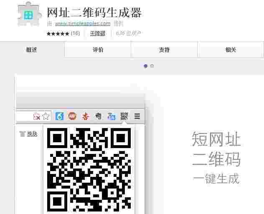
Task: Click the blue translate extension icon
Action: point(112,116)
